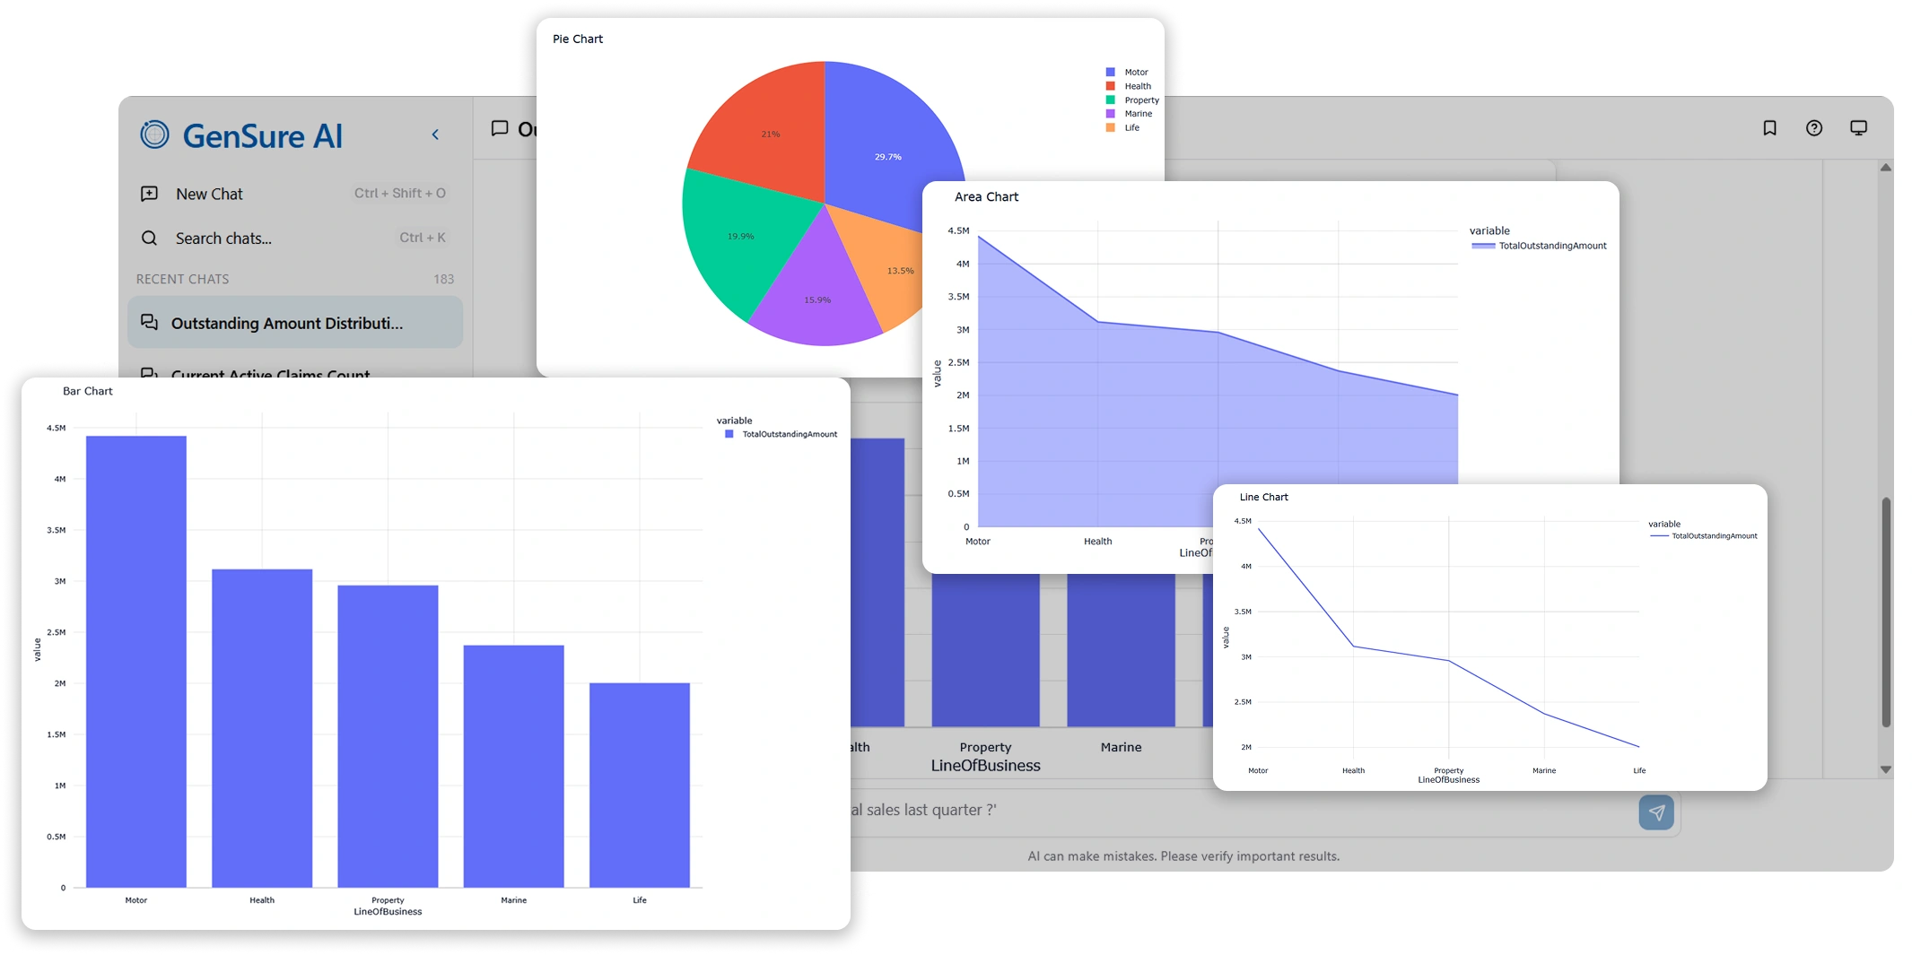
Task: Toggle TotalOutstandingAmount in Bar Chart legend
Action: coord(789,434)
